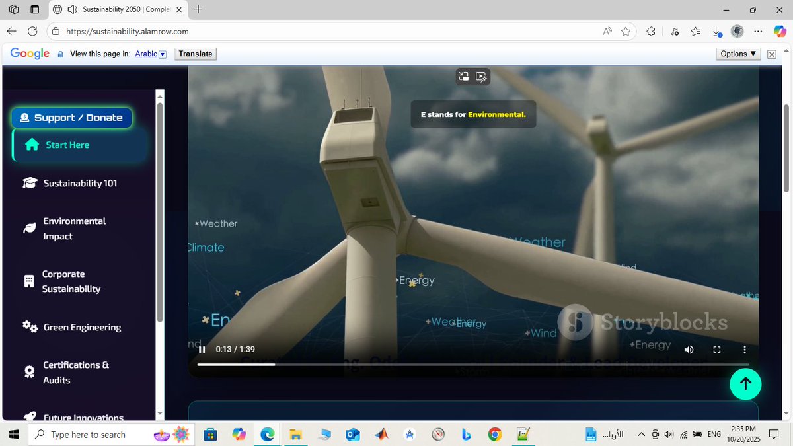Go back to previous page
Image resolution: width=793 pixels, height=446 pixels.
pos(12,31)
